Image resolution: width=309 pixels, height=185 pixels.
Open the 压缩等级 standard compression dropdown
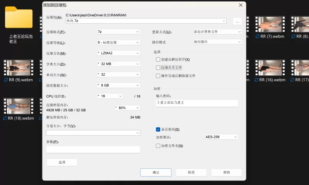tap(119, 42)
